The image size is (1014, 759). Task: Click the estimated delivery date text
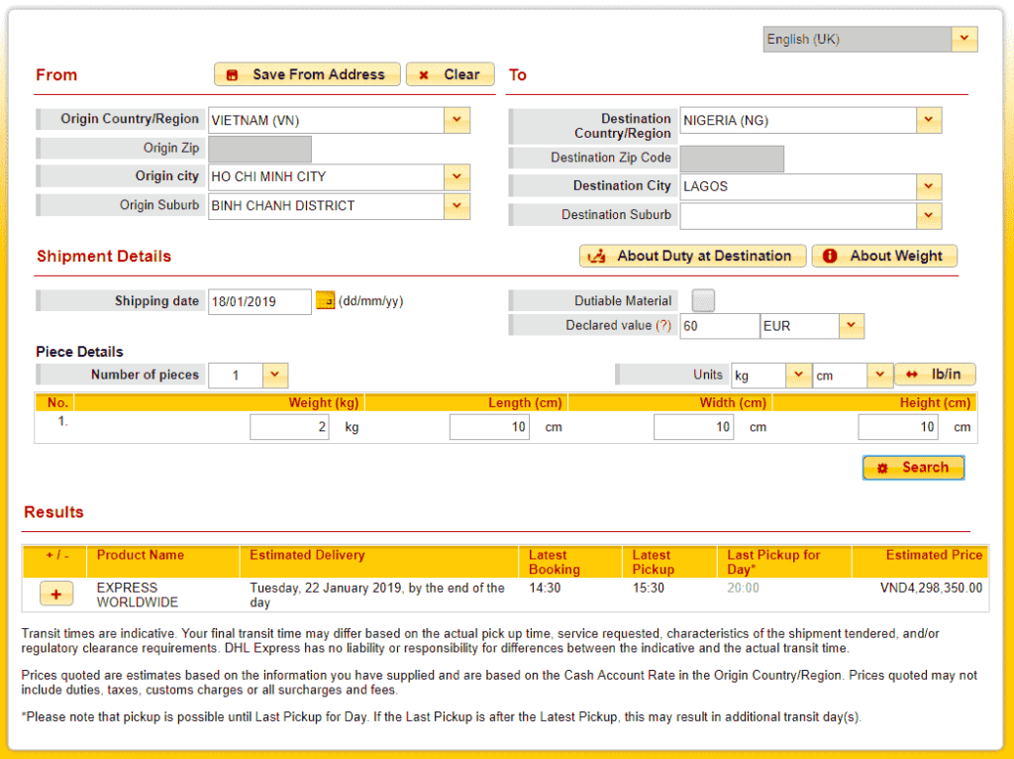click(x=377, y=595)
